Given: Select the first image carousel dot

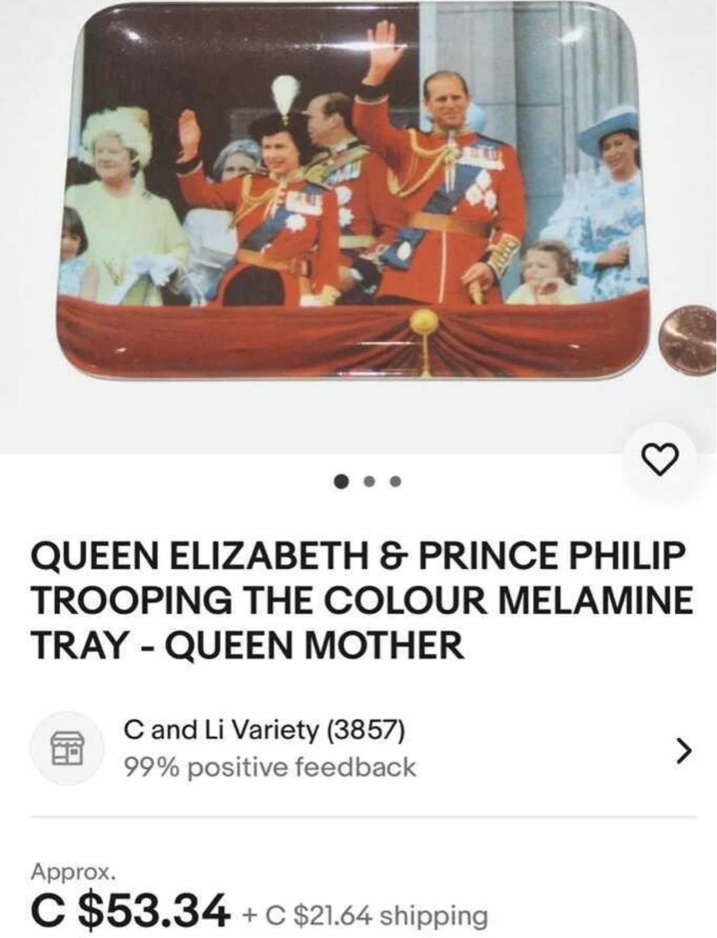Looking at the screenshot, I should click(x=341, y=482).
